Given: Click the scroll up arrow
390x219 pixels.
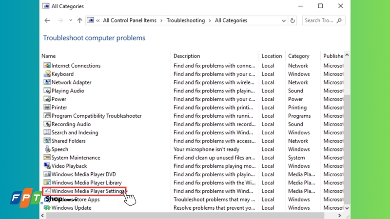Looking at the screenshot, I should 347,55.
